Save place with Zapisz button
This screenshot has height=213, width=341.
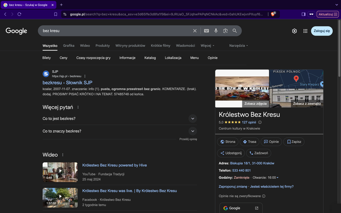[294, 142]
